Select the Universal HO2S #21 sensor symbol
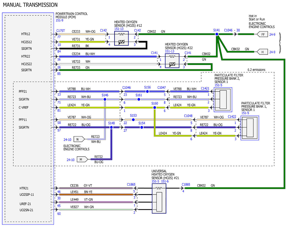The height and width of the screenshot is (232, 300). point(159,198)
